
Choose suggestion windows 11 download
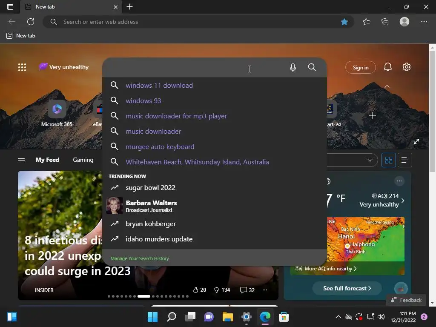coord(215,85)
